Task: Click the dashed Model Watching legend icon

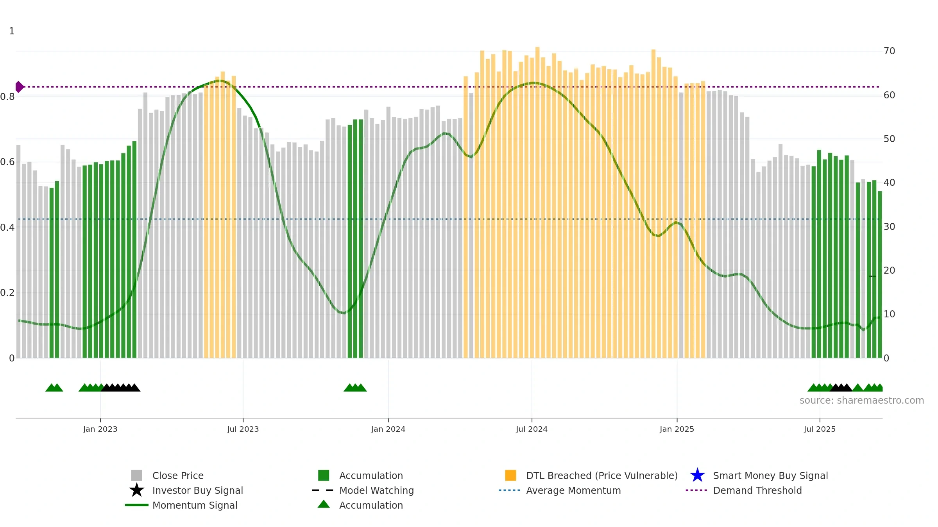Action: pyautogui.click(x=323, y=490)
